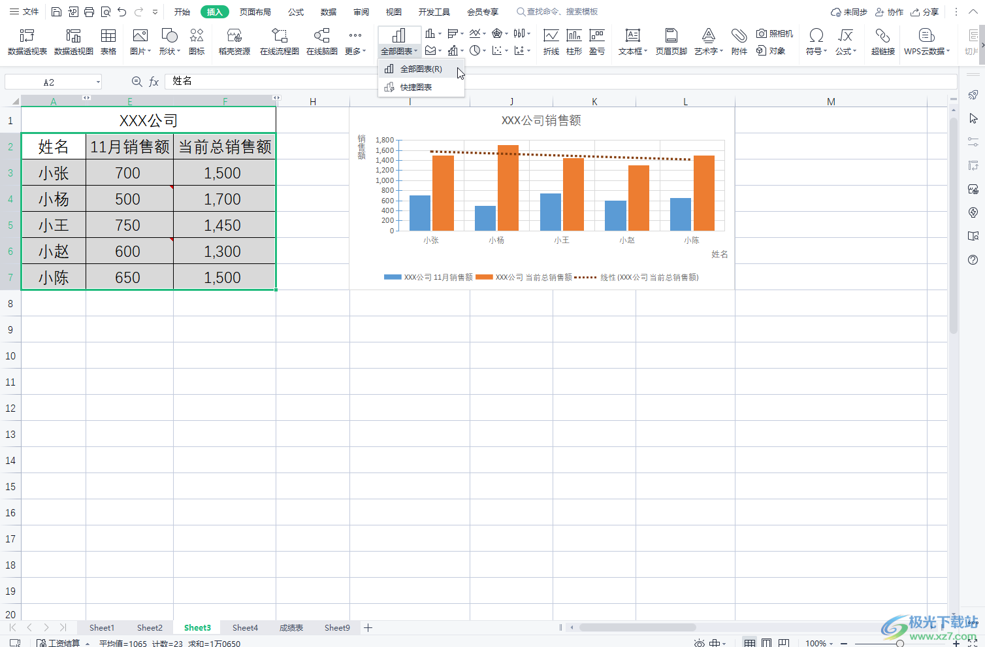The image size is (985, 647).
Task: Click the Print Preview icon
Action: click(105, 12)
